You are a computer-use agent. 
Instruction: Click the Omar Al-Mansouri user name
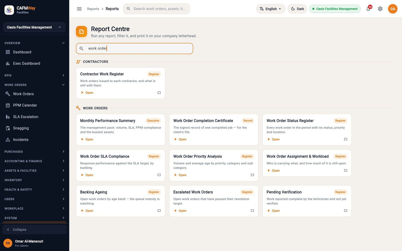[x=29, y=241]
